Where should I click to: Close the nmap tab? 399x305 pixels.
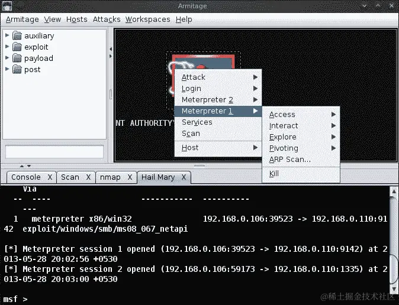(x=130, y=177)
